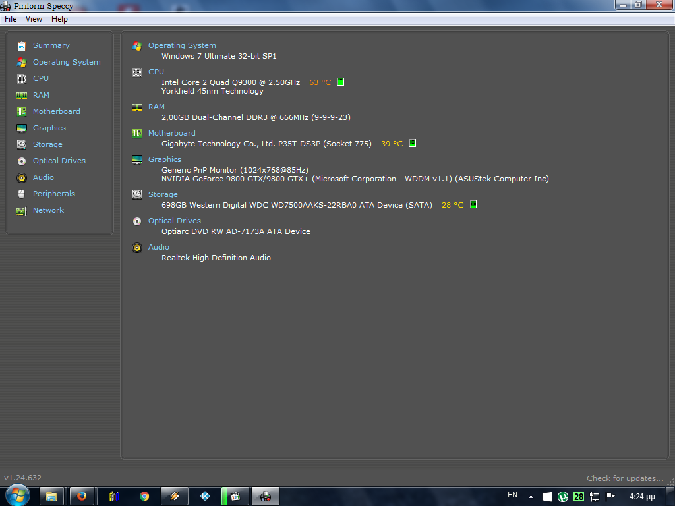Show hidden system tray icons arrow
The width and height of the screenshot is (675, 506).
pyautogui.click(x=531, y=497)
